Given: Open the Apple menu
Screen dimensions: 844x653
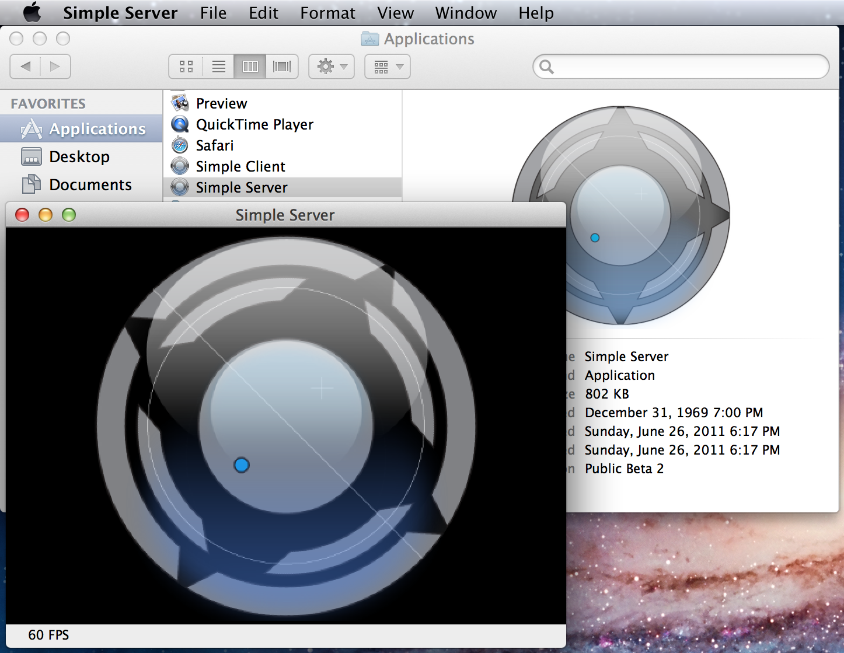Looking at the screenshot, I should pyautogui.click(x=32, y=12).
